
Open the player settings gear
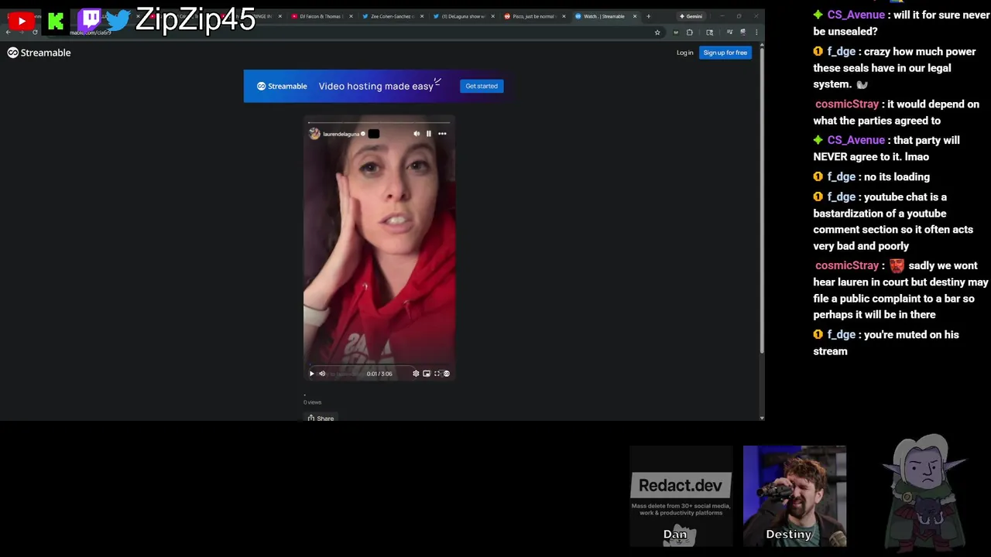tap(416, 374)
